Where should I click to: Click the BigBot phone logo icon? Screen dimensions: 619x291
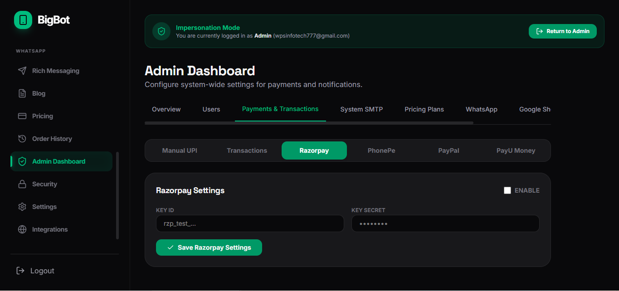tap(23, 20)
